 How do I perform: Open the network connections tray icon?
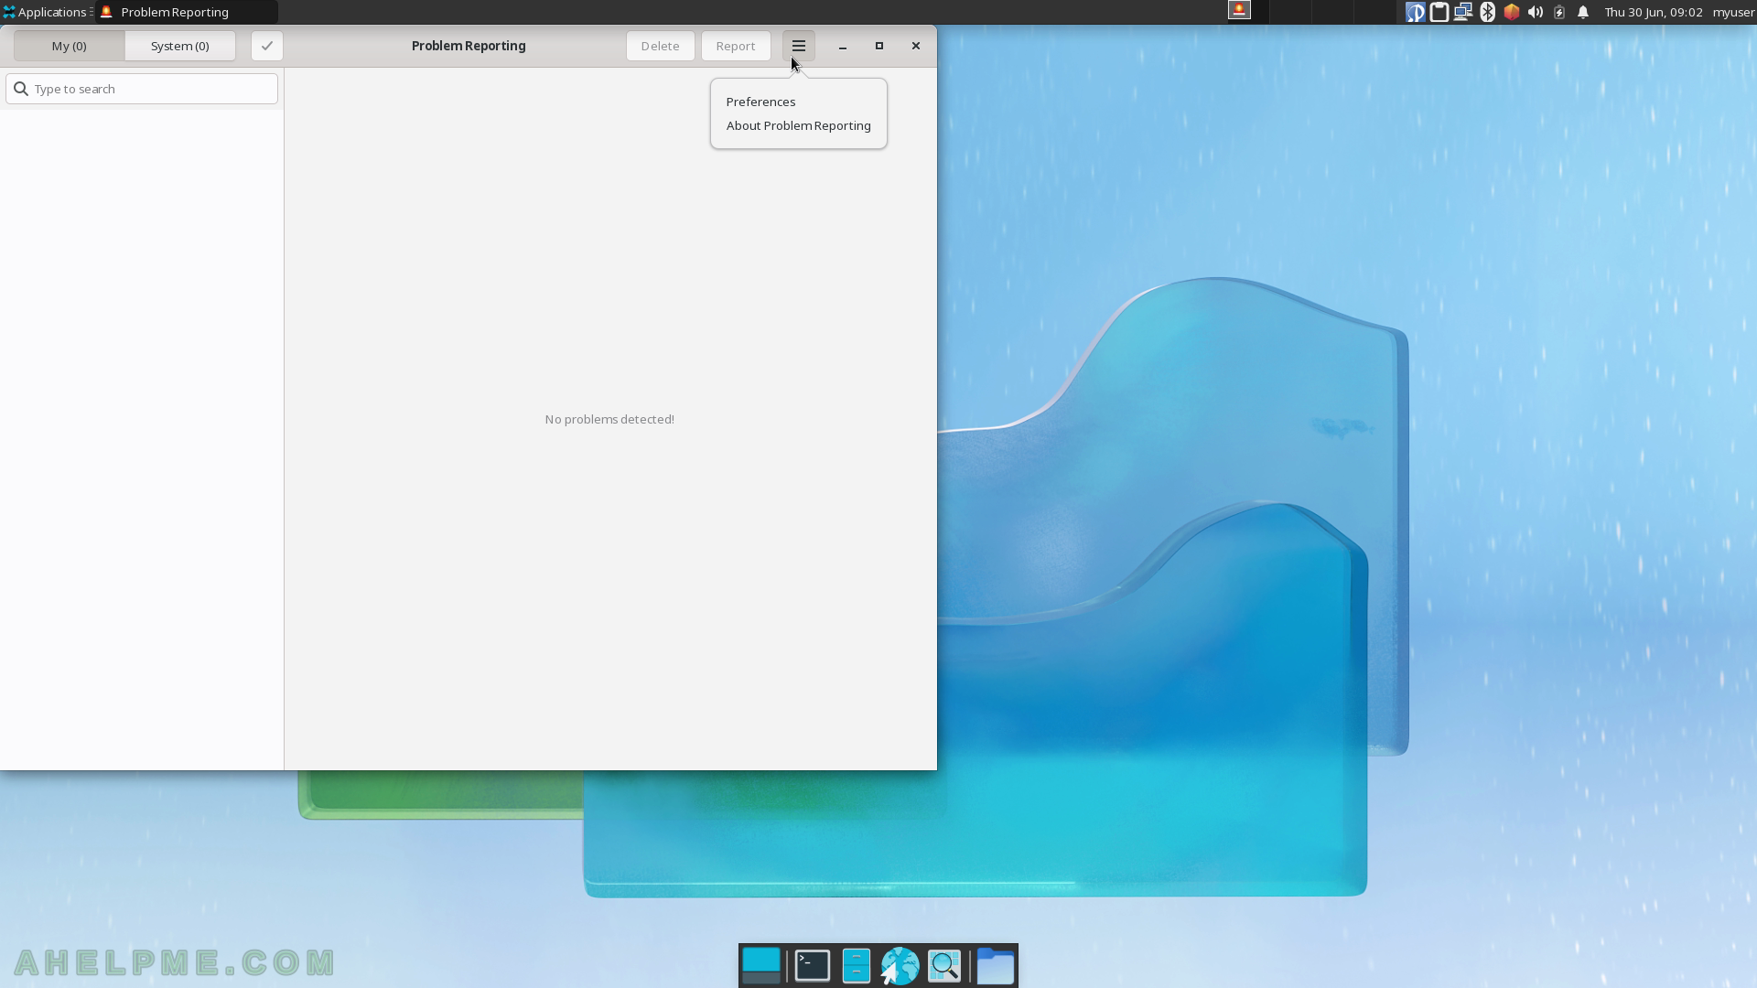(x=1463, y=12)
